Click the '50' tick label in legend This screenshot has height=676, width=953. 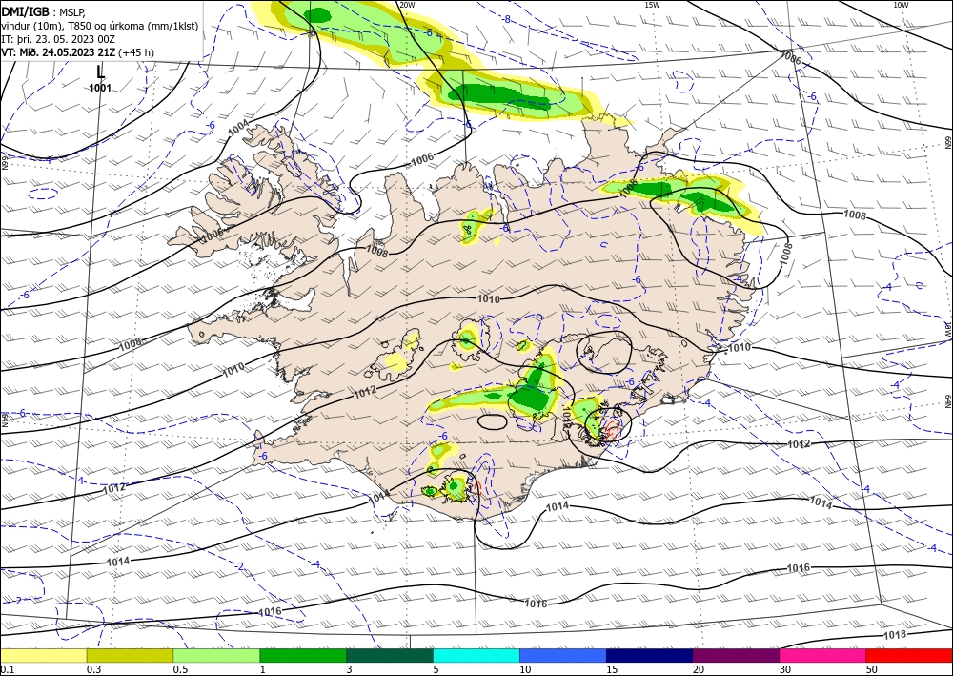[872, 669]
